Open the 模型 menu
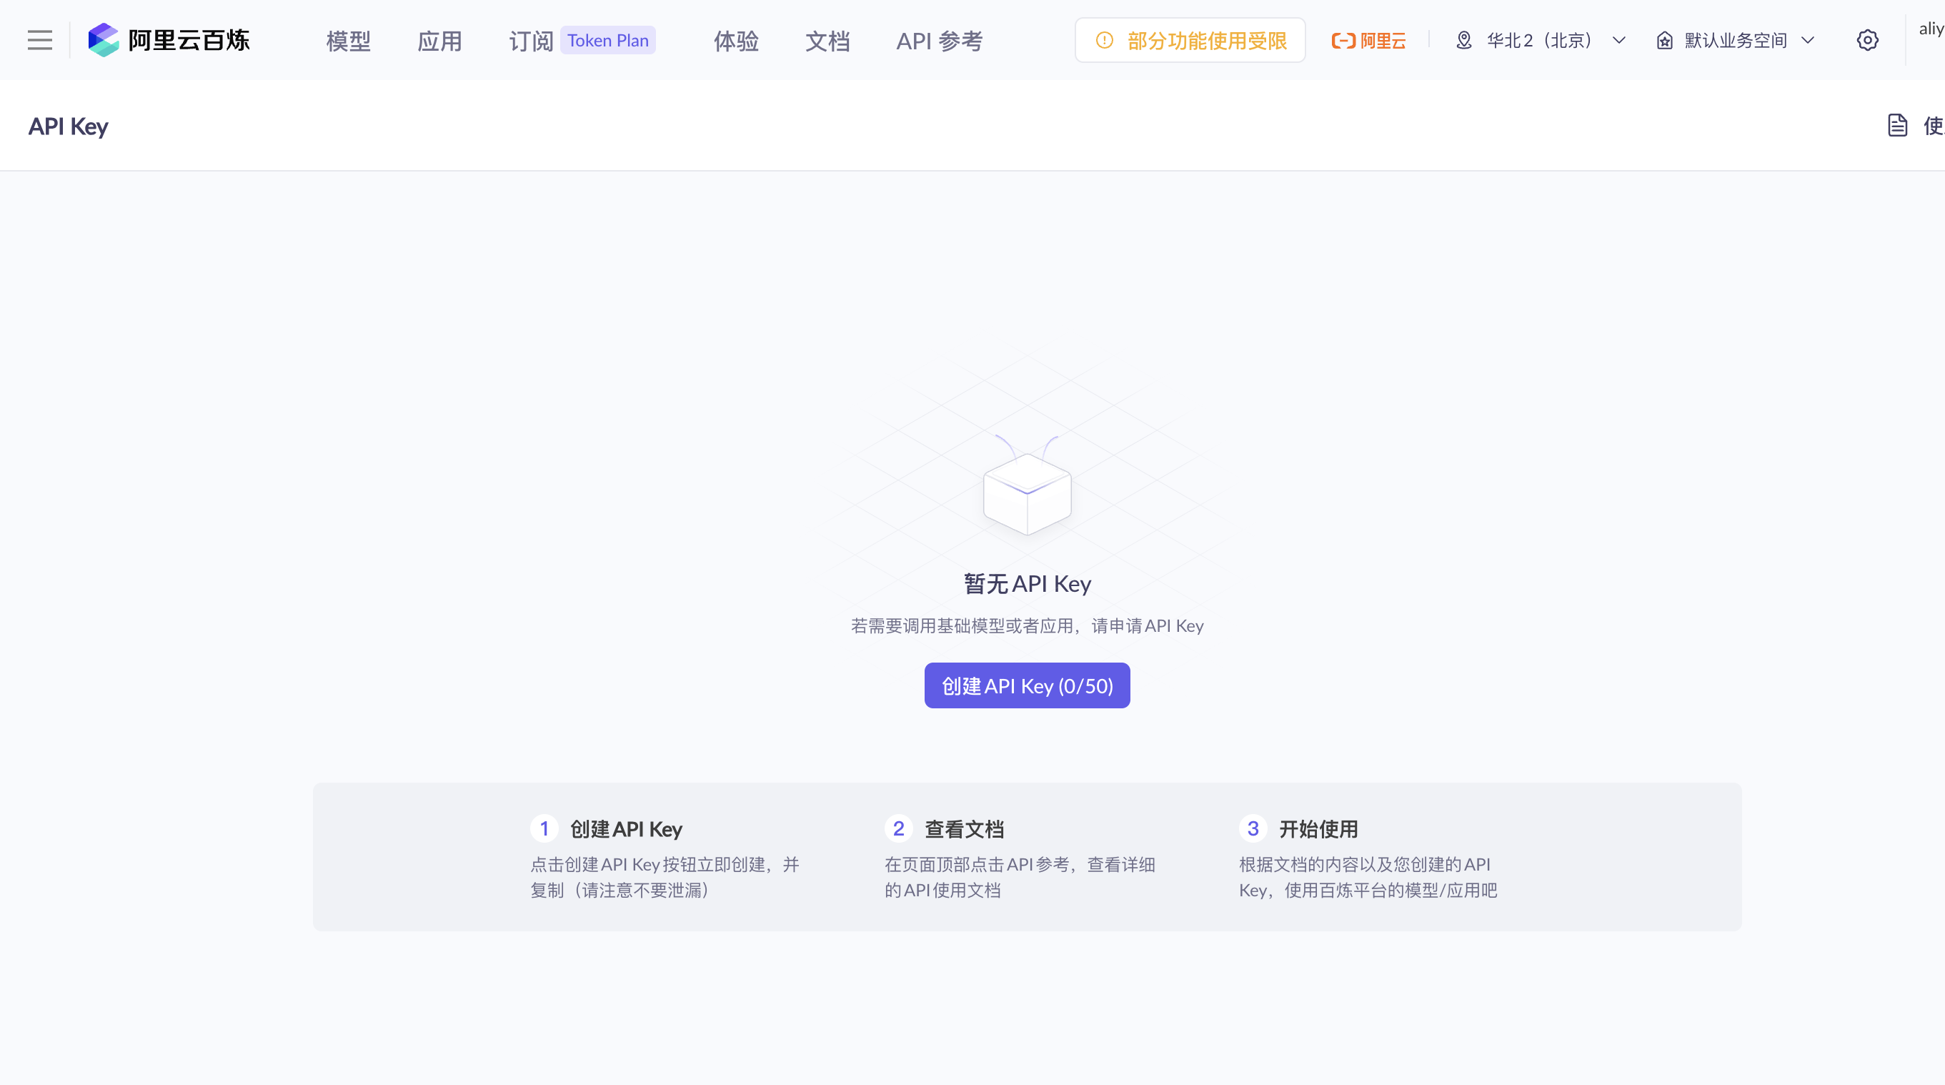Image resolution: width=1945 pixels, height=1085 pixels. tap(348, 41)
